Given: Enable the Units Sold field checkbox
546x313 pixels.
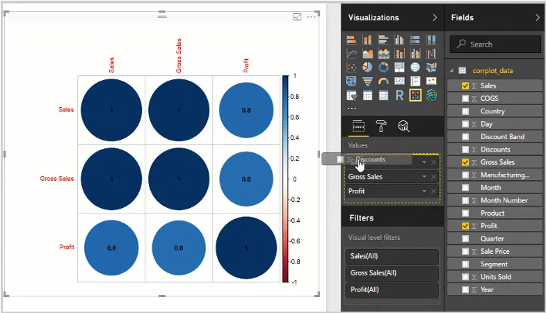Looking at the screenshot, I should (x=465, y=277).
